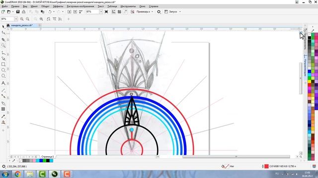Viewport: 318px width, 178px height.
Task: Expand the Запуск launcher dropdown
Action: pyautogui.click(x=180, y=12)
